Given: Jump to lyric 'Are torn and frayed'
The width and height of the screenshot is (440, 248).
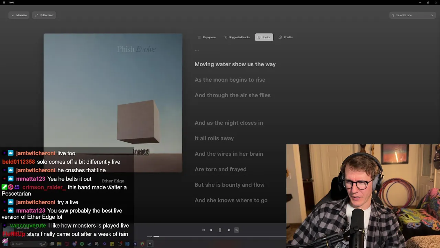Looking at the screenshot, I should 221,169.
